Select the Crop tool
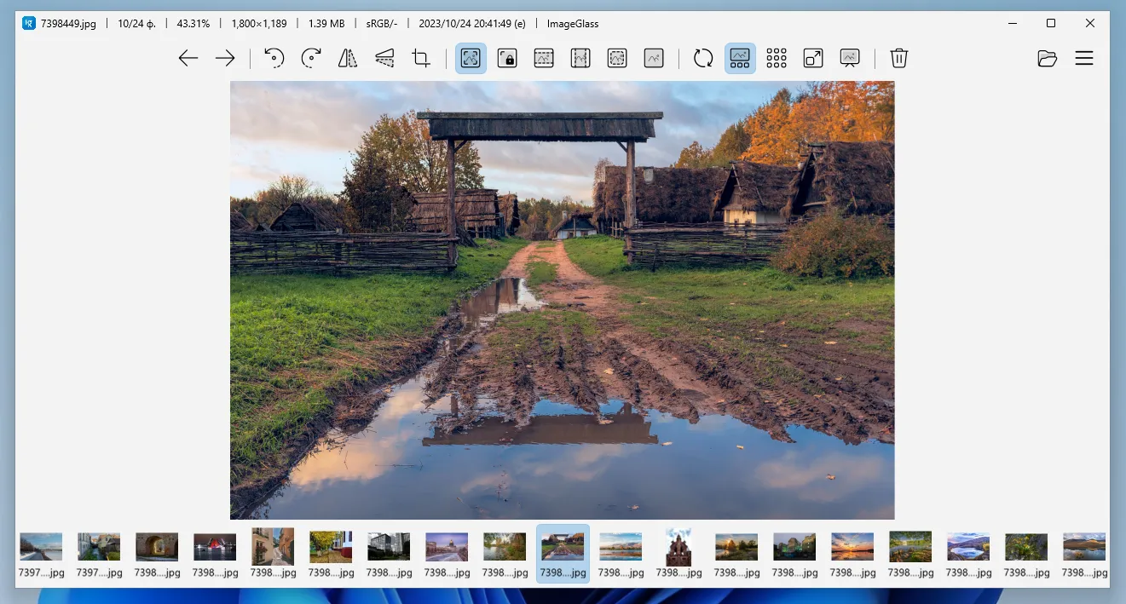 (420, 58)
